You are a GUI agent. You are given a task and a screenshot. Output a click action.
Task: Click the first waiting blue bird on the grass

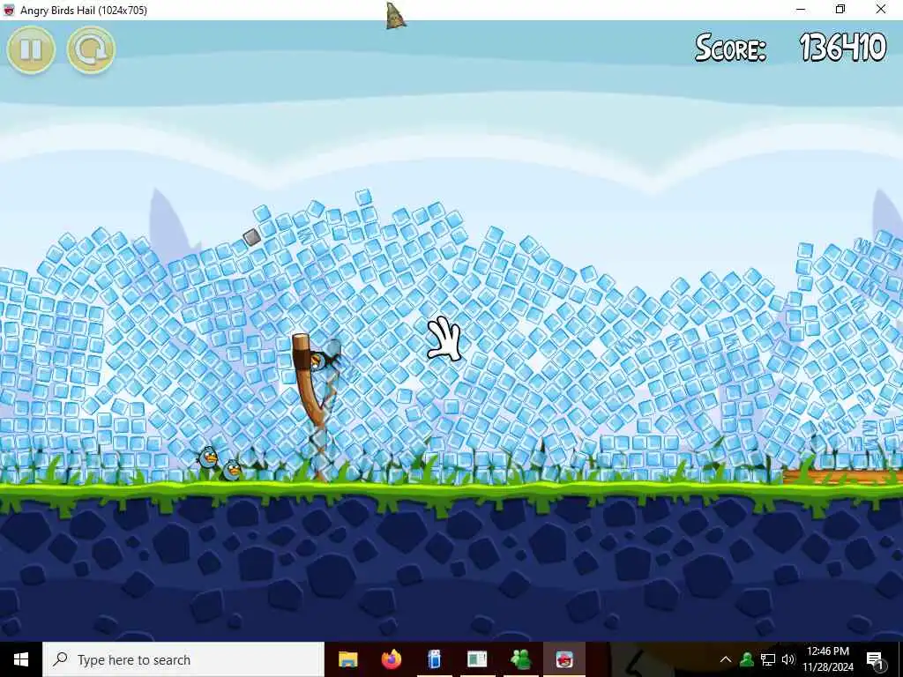point(207,458)
